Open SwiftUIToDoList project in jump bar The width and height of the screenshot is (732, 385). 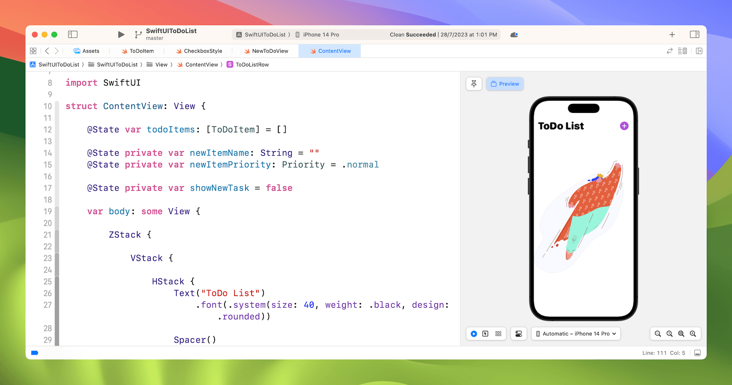coord(55,64)
